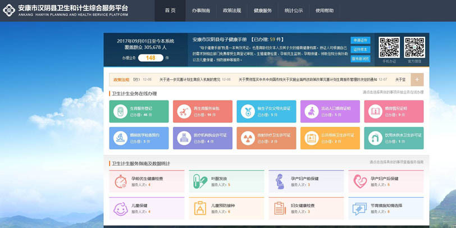Click the 宣传册浏览 button
Viewport: 456px width, 228px height.
[x=361, y=59]
